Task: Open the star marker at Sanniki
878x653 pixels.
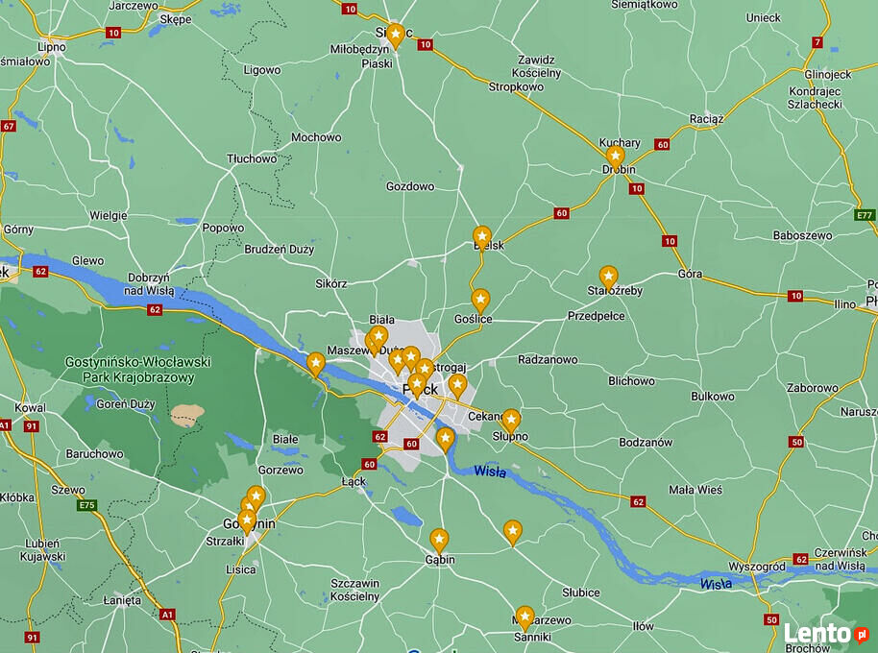Action: click(x=524, y=617)
